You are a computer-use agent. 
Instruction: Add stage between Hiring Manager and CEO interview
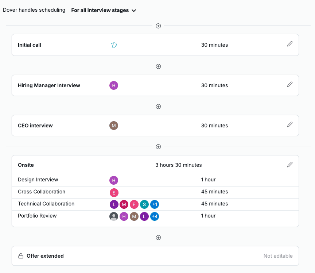(158, 107)
